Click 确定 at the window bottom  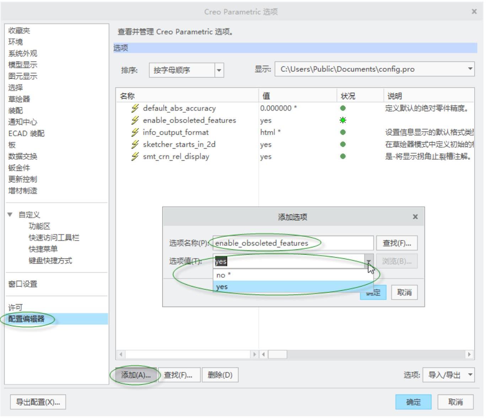click(x=413, y=402)
